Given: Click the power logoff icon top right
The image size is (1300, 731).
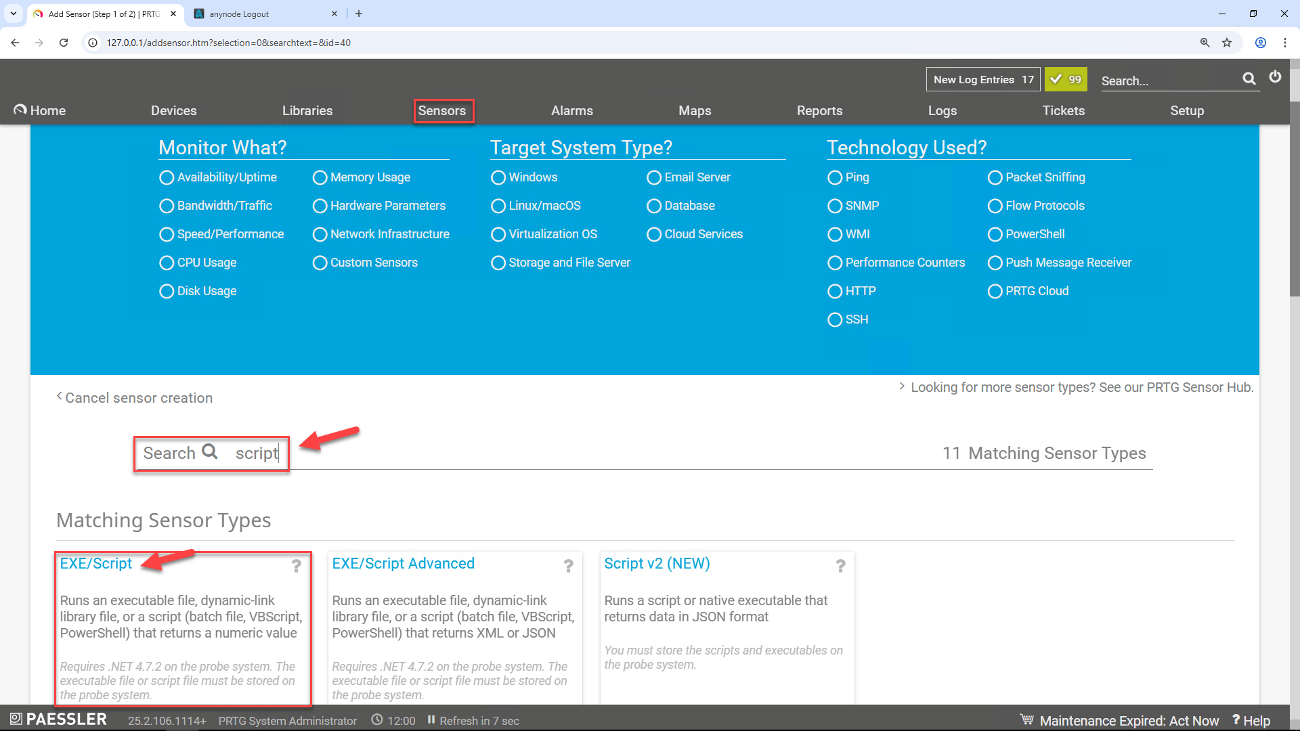Looking at the screenshot, I should click(x=1276, y=77).
